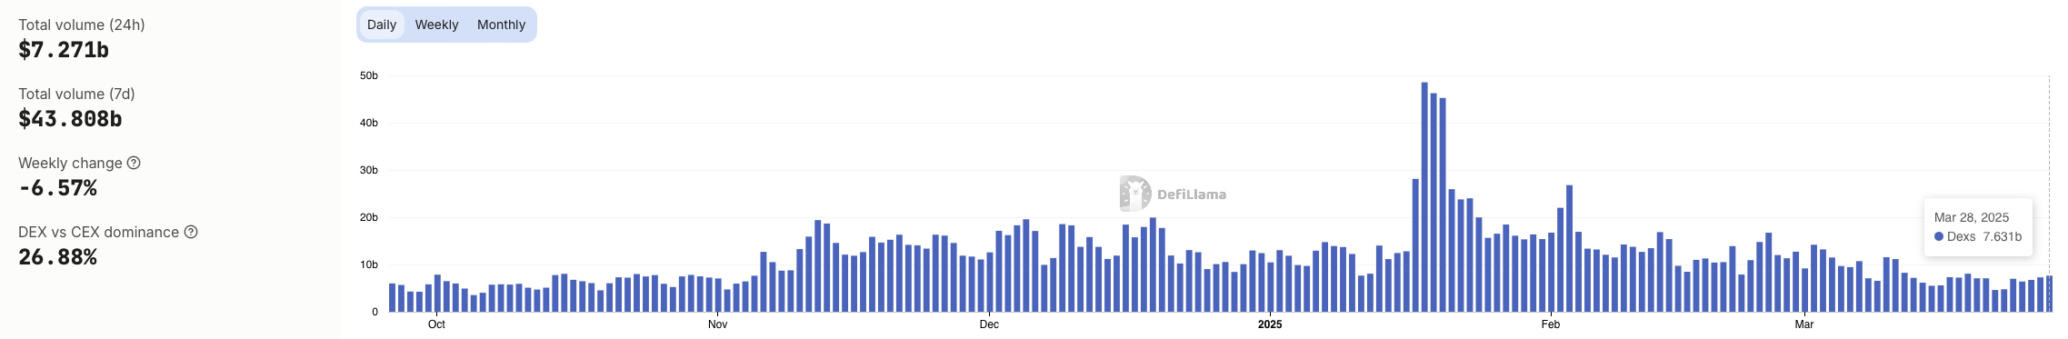Click the tall February bar above 25b
2068x339 pixels.
click(1569, 249)
